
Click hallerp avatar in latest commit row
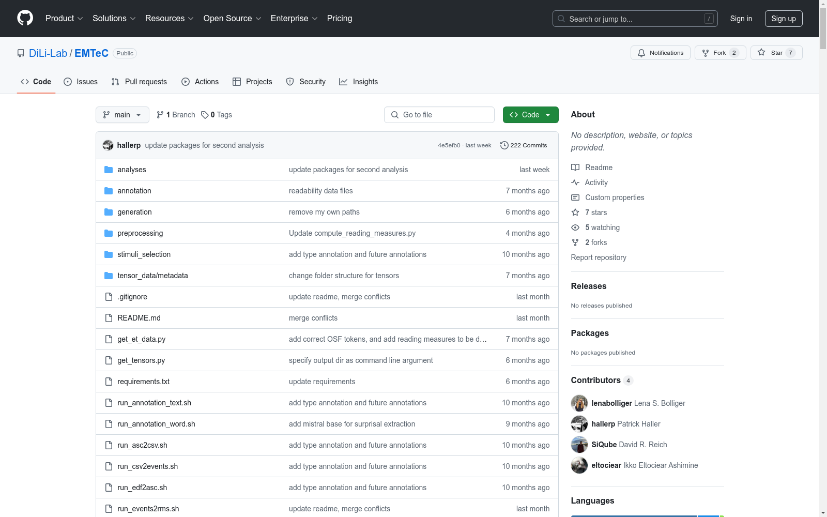coord(108,145)
